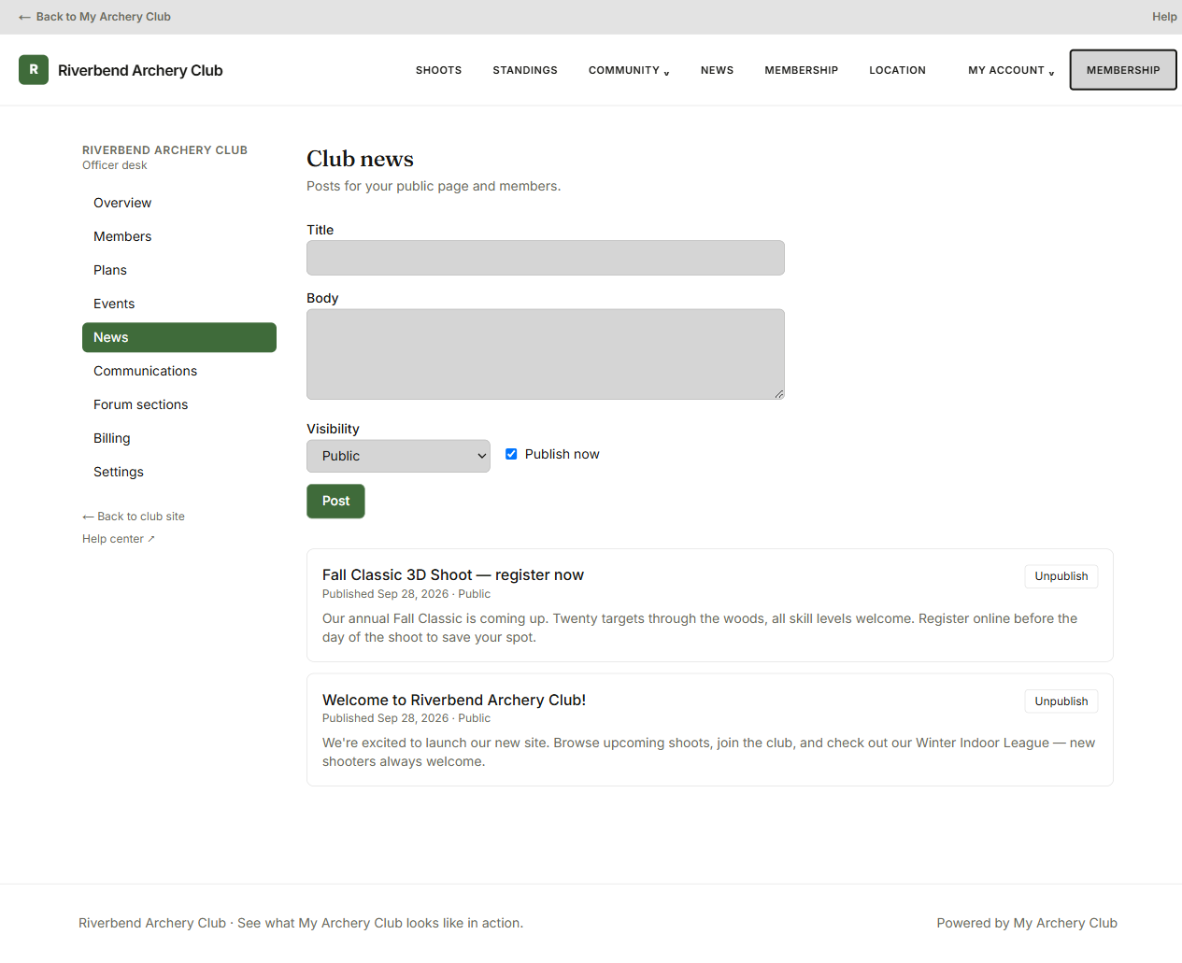Open Overview in officer desk sidebar
The width and height of the screenshot is (1182, 963).
pos(179,203)
